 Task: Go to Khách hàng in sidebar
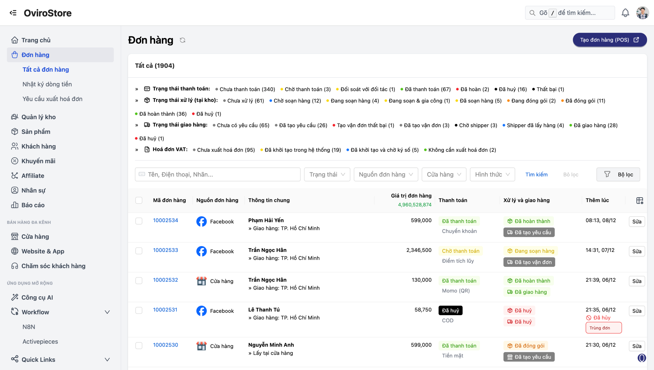pyautogui.click(x=38, y=146)
